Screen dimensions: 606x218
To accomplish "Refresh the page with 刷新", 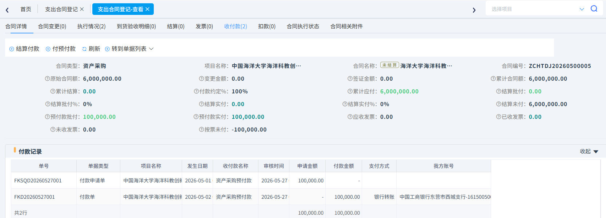I will click(x=91, y=49).
